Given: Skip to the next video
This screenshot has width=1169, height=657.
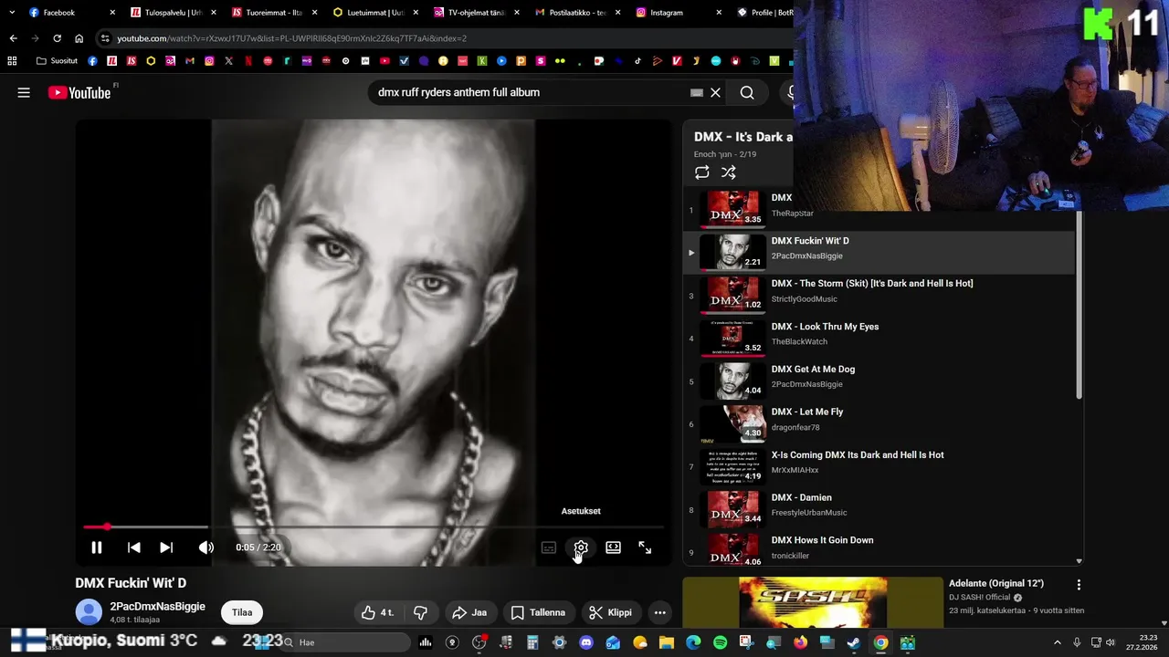Looking at the screenshot, I should click(166, 547).
